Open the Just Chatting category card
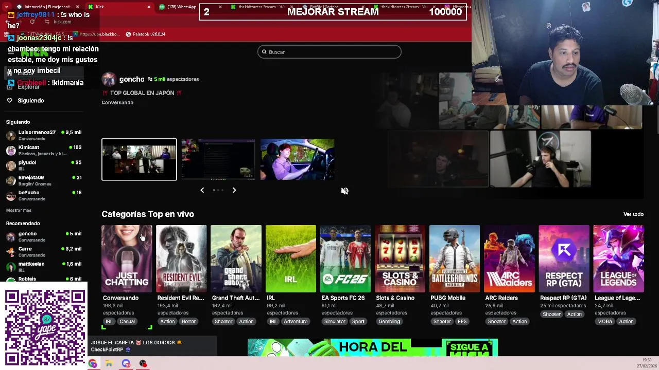The height and width of the screenshot is (370, 659). (x=127, y=258)
